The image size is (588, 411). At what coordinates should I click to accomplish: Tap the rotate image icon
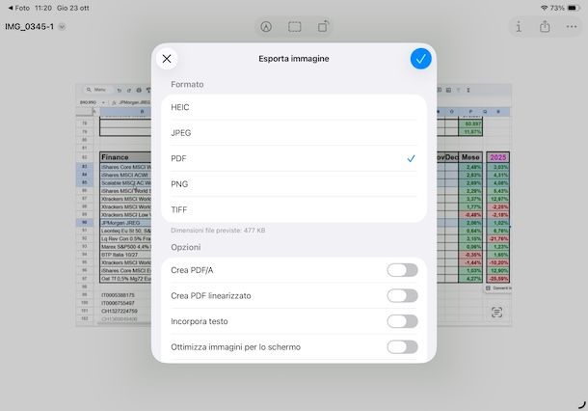[x=323, y=27]
